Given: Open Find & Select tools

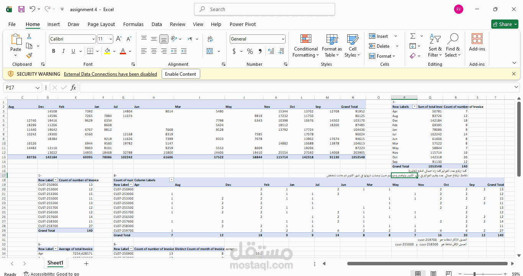Looking at the screenshot, I should click(453, 46).
